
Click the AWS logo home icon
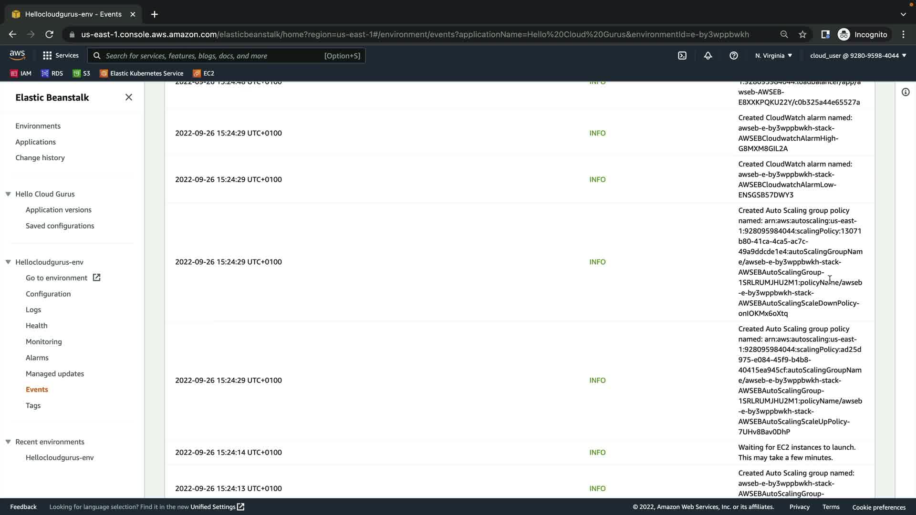[17, 55]
